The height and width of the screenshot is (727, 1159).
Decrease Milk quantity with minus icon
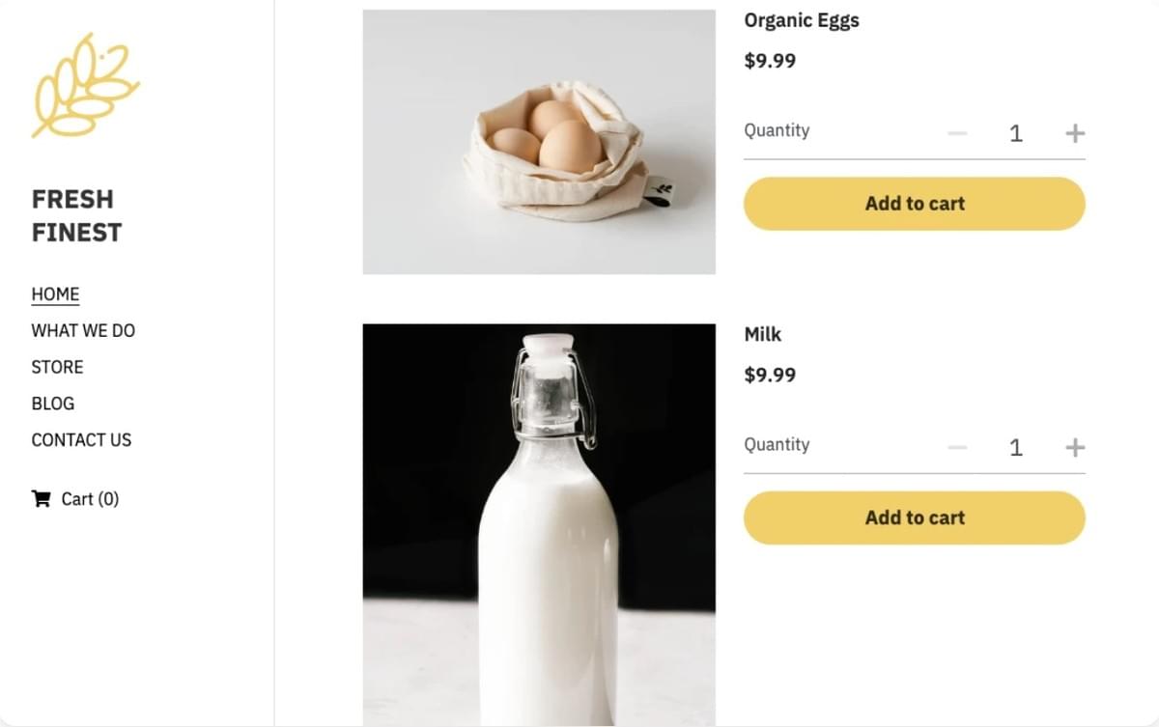(957, 447)
